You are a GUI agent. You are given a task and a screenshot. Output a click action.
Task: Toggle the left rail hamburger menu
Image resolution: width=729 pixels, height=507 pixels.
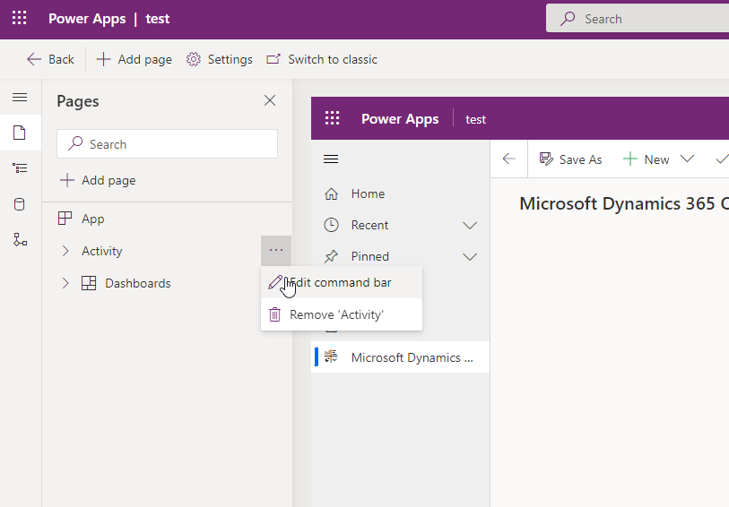click(x=20, y=97)
